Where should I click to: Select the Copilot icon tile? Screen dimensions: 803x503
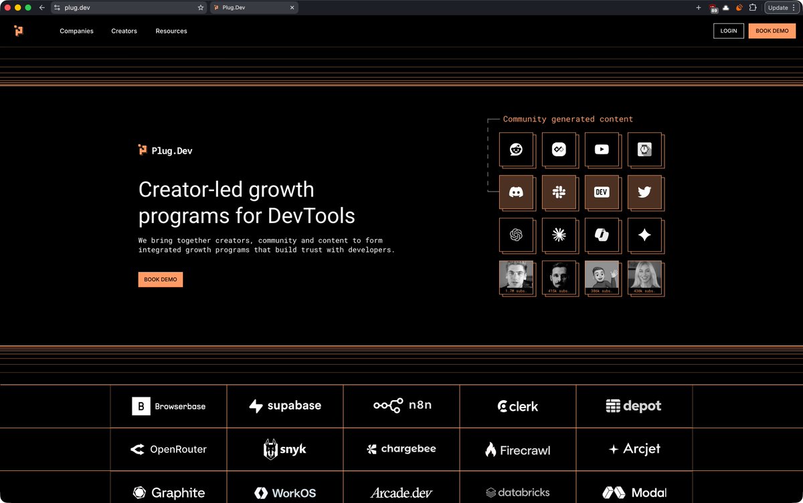coord(602,235)
